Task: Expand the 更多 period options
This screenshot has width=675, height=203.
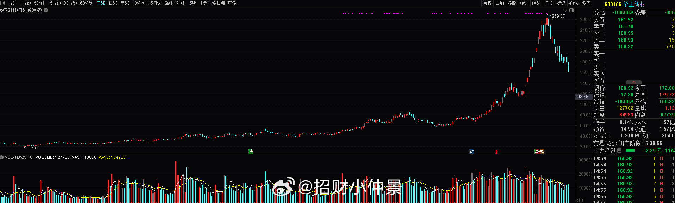Action: click(233, 3)
